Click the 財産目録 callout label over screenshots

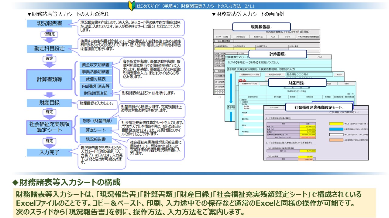click(297, 82)
